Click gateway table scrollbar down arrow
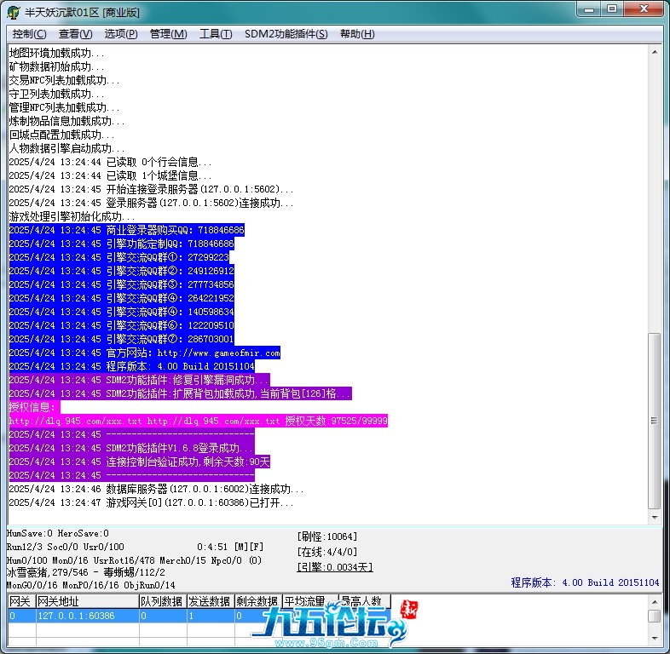 click(x=655, y=638)
